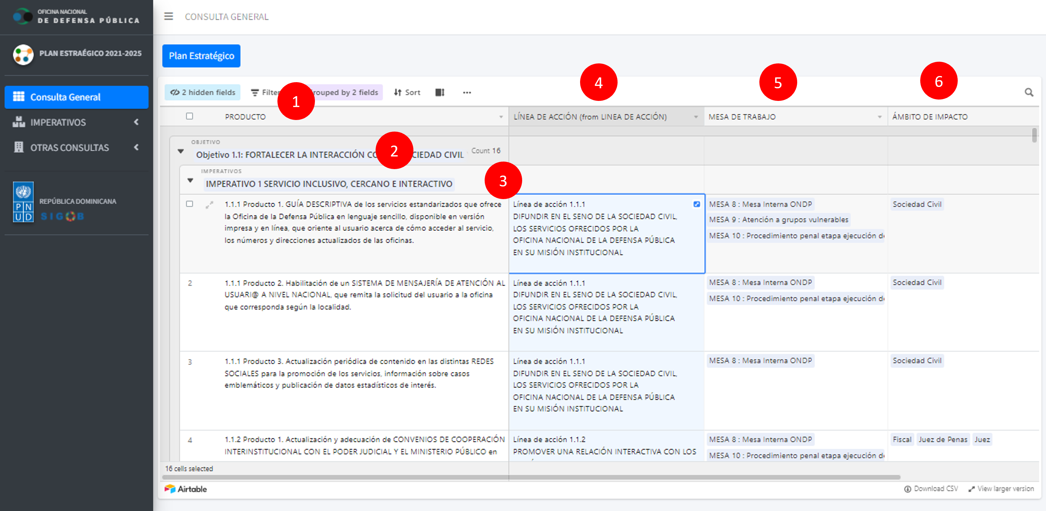The image size is (1046, 511).
Task: Click the Sociedad Civil tag in row 3
Action: point(917,361)
